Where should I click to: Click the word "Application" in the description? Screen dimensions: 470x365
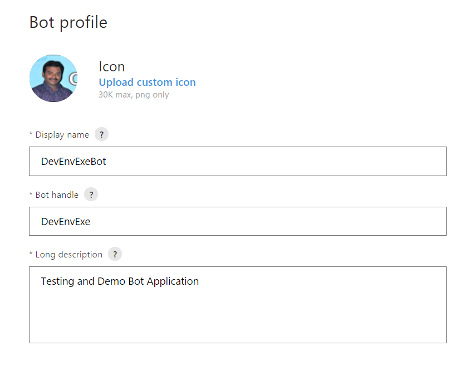point(172,281)
